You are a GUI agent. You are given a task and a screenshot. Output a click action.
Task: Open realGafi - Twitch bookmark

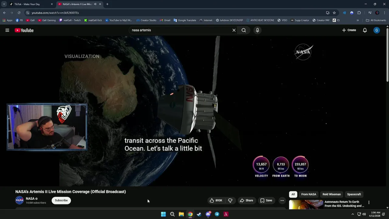(x=70, y=20)
